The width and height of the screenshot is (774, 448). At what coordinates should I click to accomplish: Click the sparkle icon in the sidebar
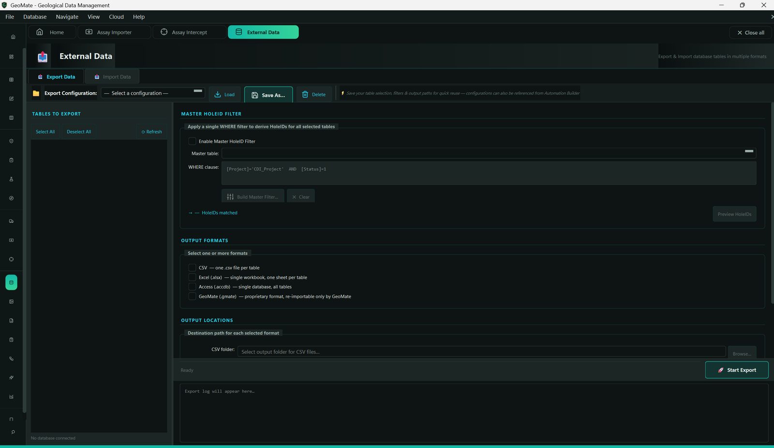pyautogui.click(x=11, y=377)
